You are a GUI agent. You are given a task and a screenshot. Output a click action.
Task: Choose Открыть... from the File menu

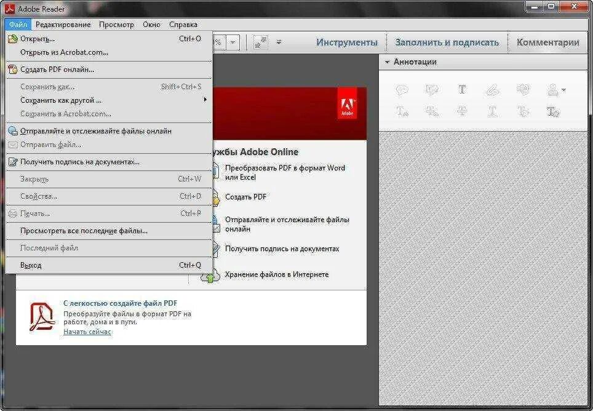tap(109, 39)
